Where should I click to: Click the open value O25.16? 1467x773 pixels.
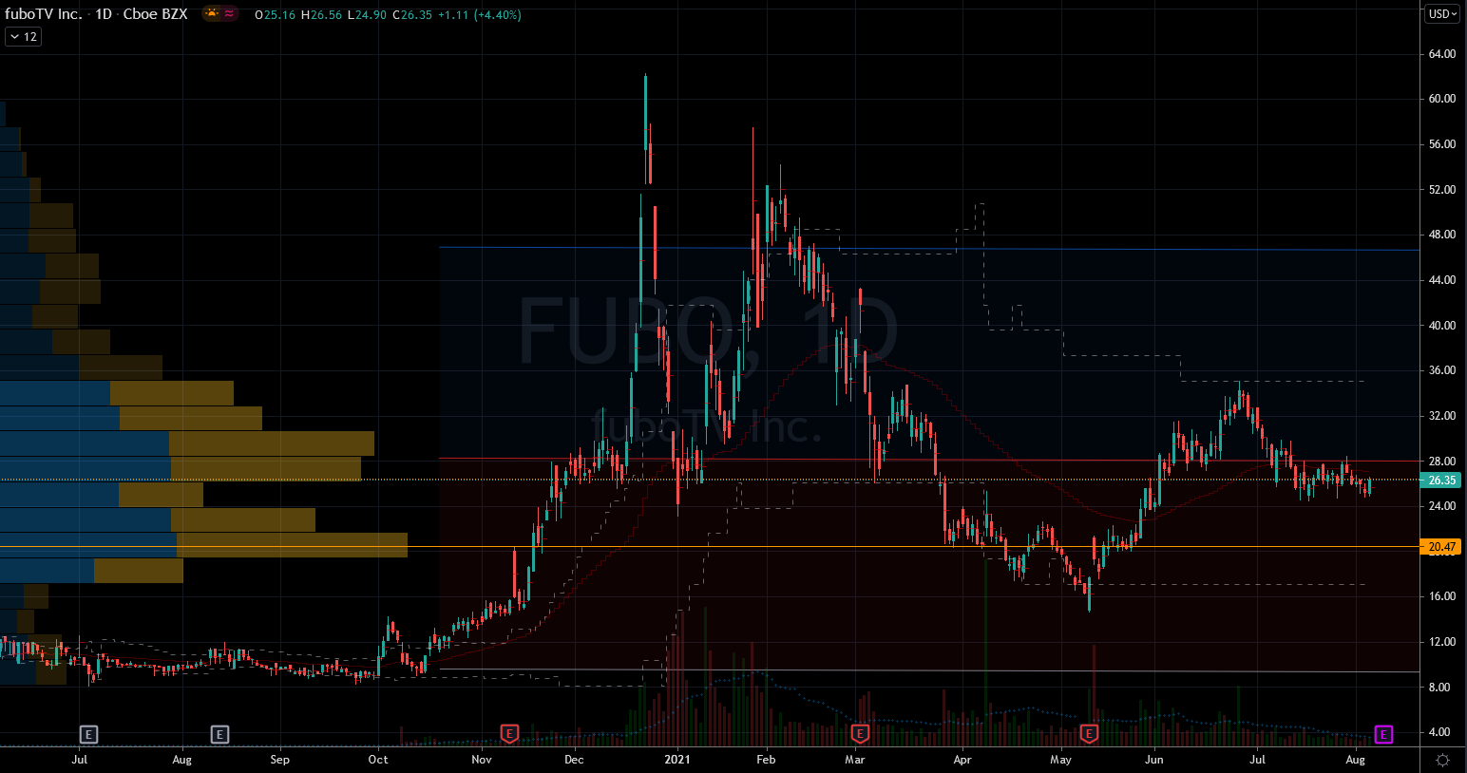[x=276, y=15]
